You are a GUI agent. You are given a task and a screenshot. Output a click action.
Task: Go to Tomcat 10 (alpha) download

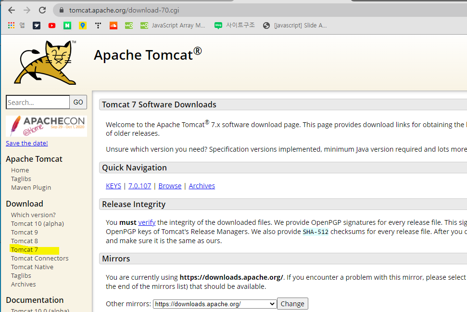pos(37,223)
